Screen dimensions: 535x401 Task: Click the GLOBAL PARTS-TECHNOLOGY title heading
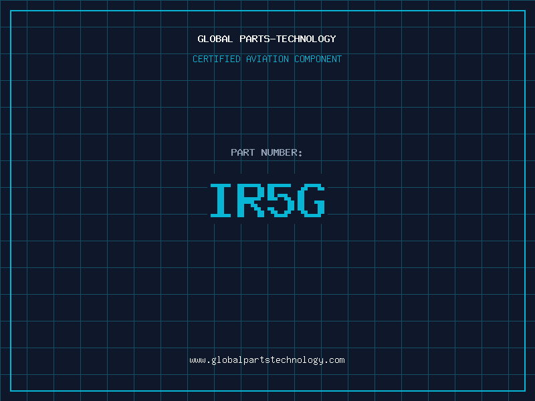tap(267, 39)
